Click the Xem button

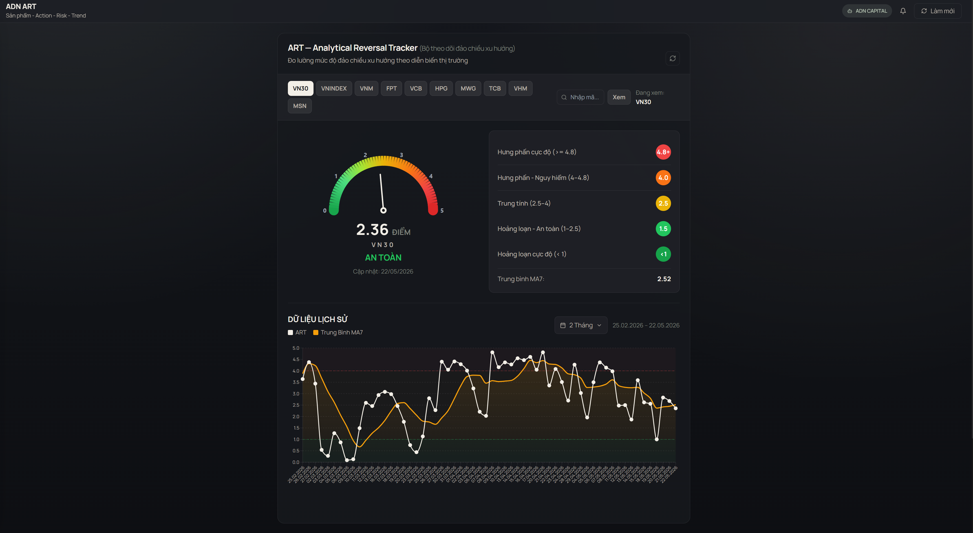[x=619, y=97]
